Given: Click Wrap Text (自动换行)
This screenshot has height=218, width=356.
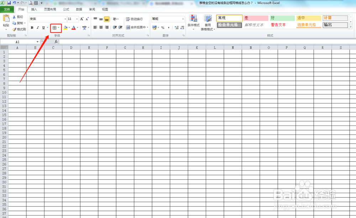Looking at the screenshot, I should [135, 19].
